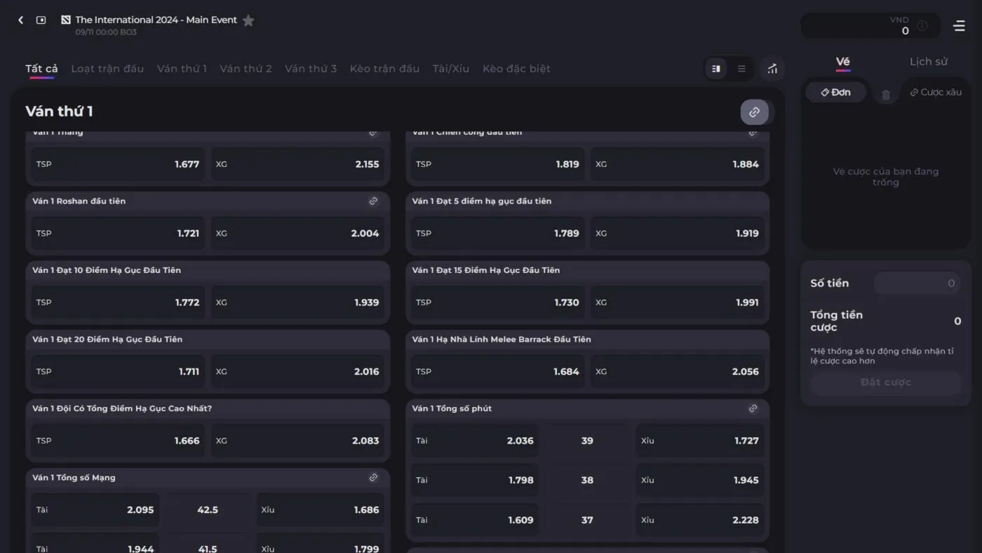Switch to list view layout
Image resolution: width=982 pixels, height=553 pixels.
point(741,68)
